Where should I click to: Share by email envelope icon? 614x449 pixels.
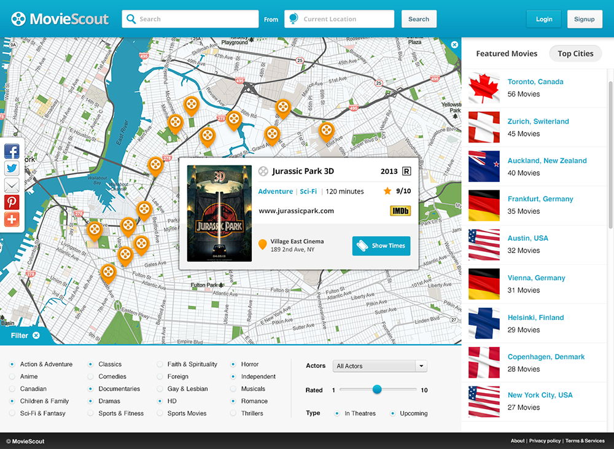point(12,185)
